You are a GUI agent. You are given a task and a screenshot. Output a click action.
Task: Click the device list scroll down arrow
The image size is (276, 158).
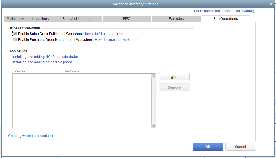153,126
